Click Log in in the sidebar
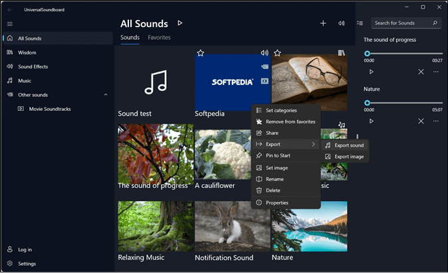The width and height of the screenshot is (448, 273). (x=25, y=250)
